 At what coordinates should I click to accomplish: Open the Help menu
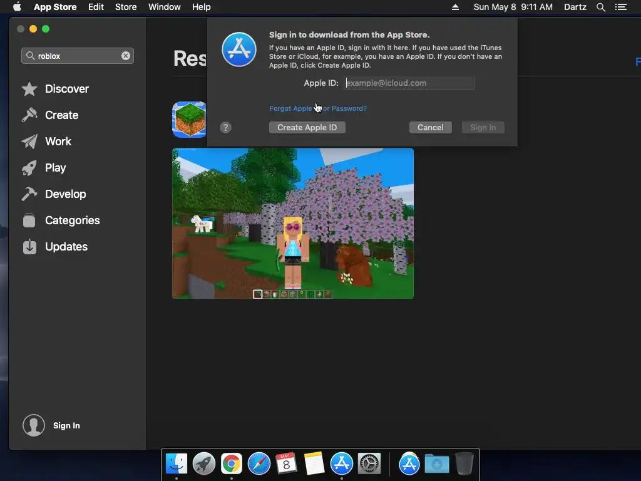[x=201, y=7]
